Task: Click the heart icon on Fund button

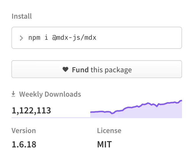Action: (x=65, y=69)
